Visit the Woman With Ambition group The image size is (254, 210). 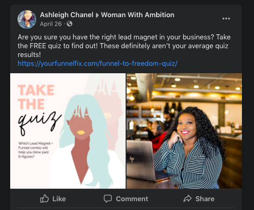coord(138,15)
